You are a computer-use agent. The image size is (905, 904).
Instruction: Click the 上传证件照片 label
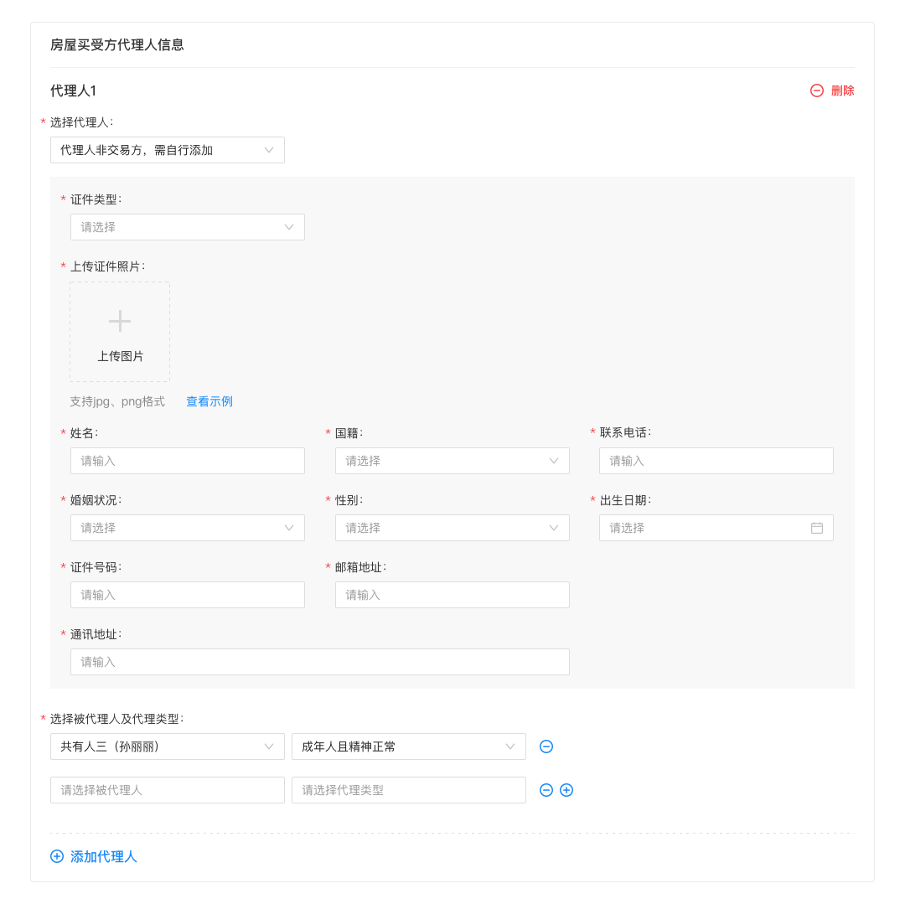click(x=107, y=266)
